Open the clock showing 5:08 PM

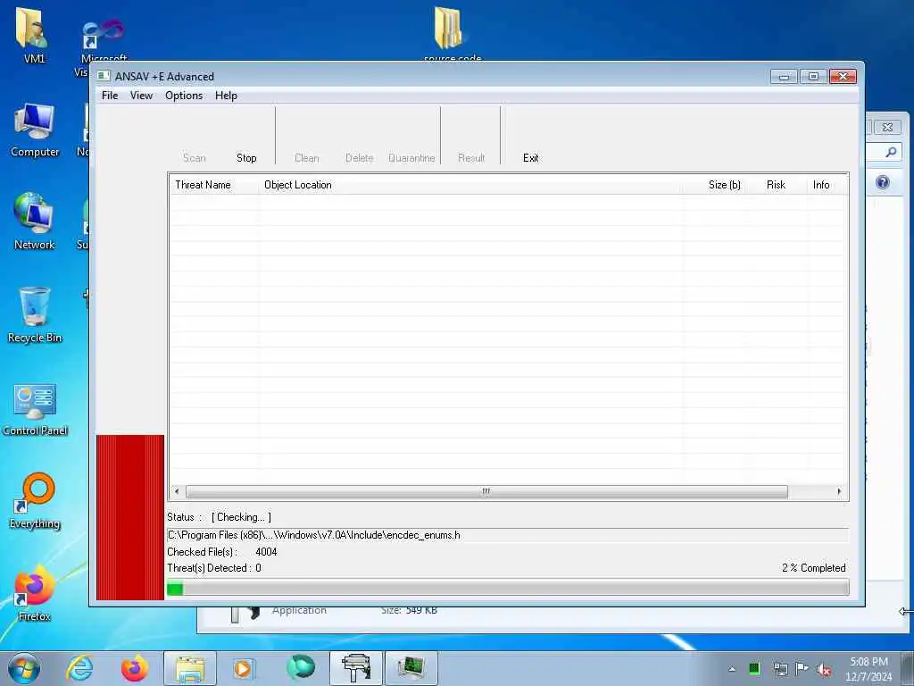[x=868, y=669]
